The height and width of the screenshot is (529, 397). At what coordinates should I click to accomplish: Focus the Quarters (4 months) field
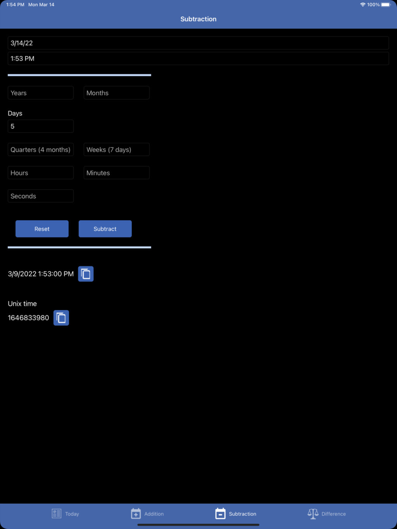pos(40,149)
